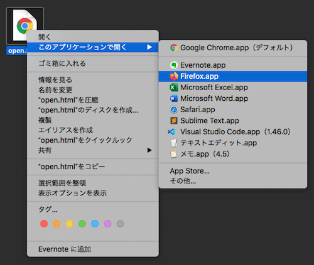
Task: Select the open.html file thumbnail
Action: (25, 26)
